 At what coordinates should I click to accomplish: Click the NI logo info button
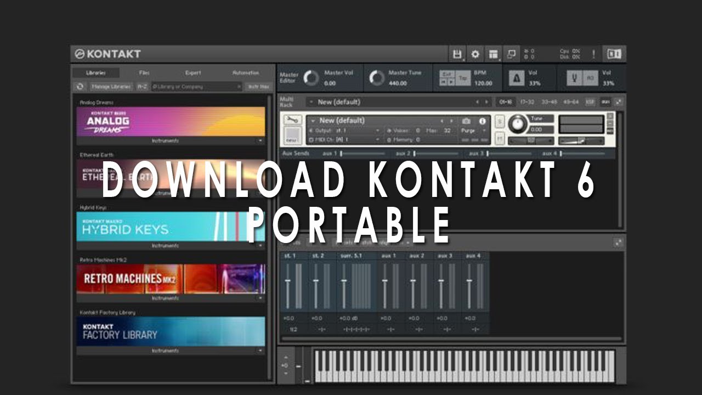(x=614, y=54)
